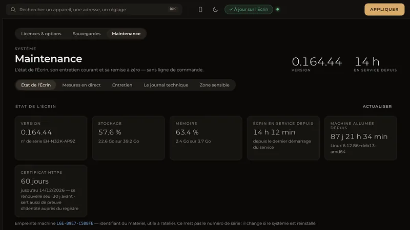Toggle dark mode moon icon

click(x=215, y=10)
